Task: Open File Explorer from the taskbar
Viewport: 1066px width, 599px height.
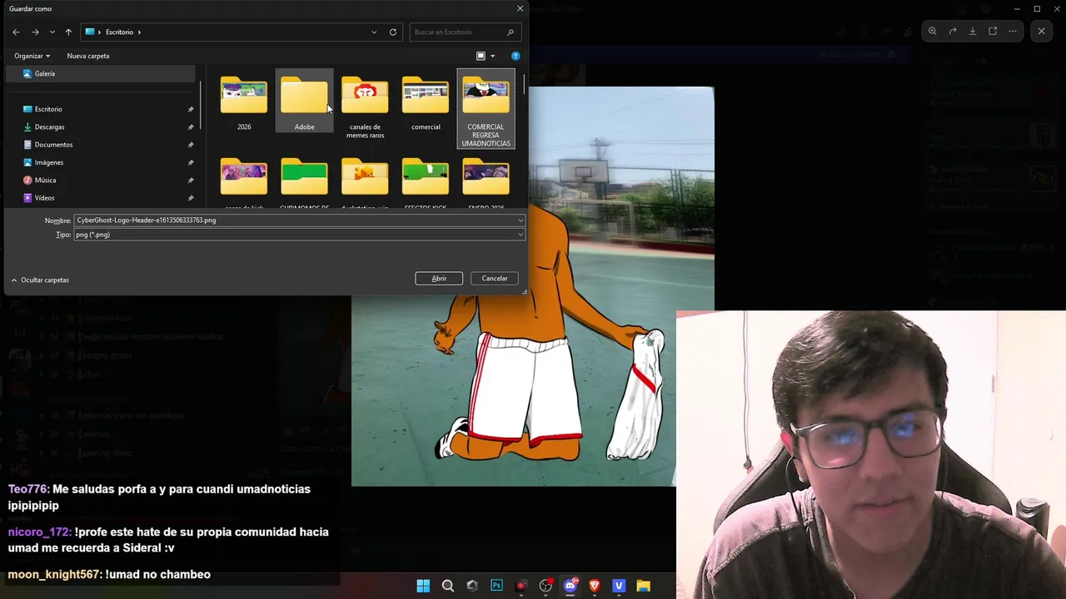Action: (644, 586)
